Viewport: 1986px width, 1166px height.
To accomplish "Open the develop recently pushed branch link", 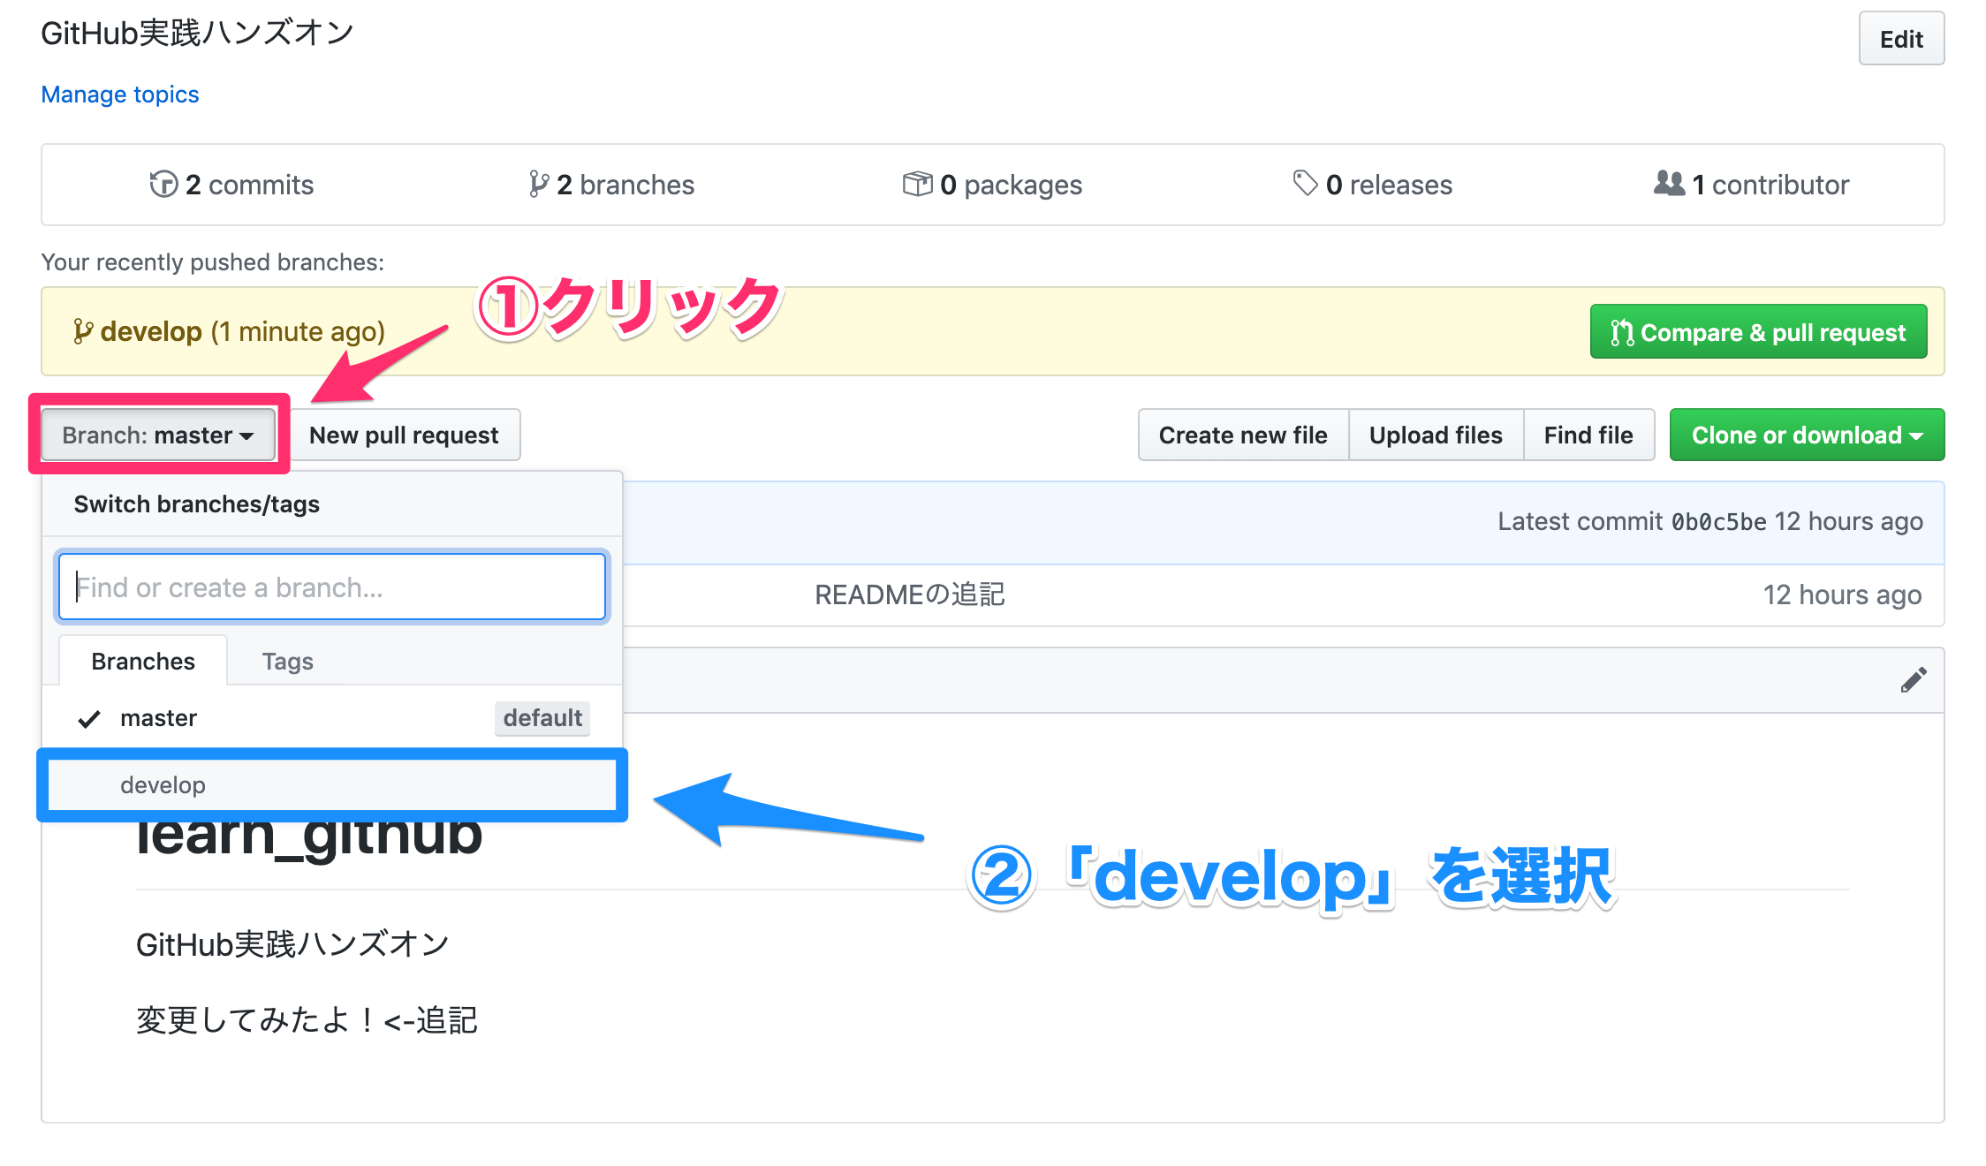I will coord(151,331).
